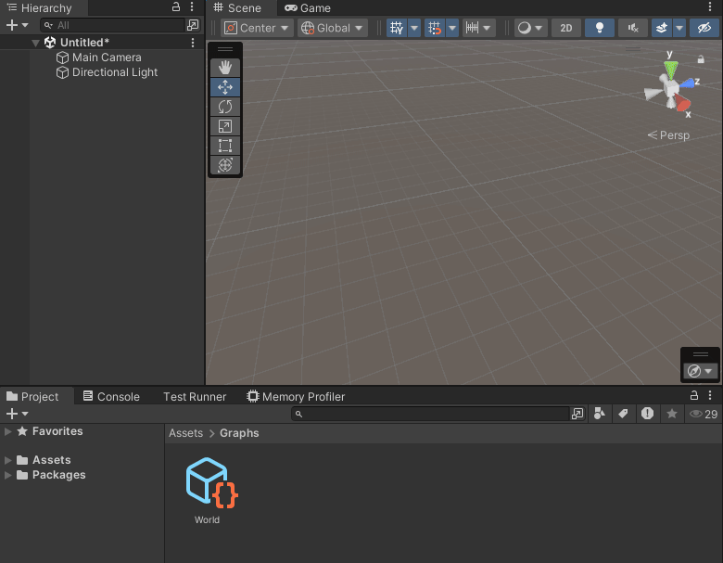This screenshot has height=563, width=723.
Task: Toggle scene audio mute button
Action: click(633, 28)
